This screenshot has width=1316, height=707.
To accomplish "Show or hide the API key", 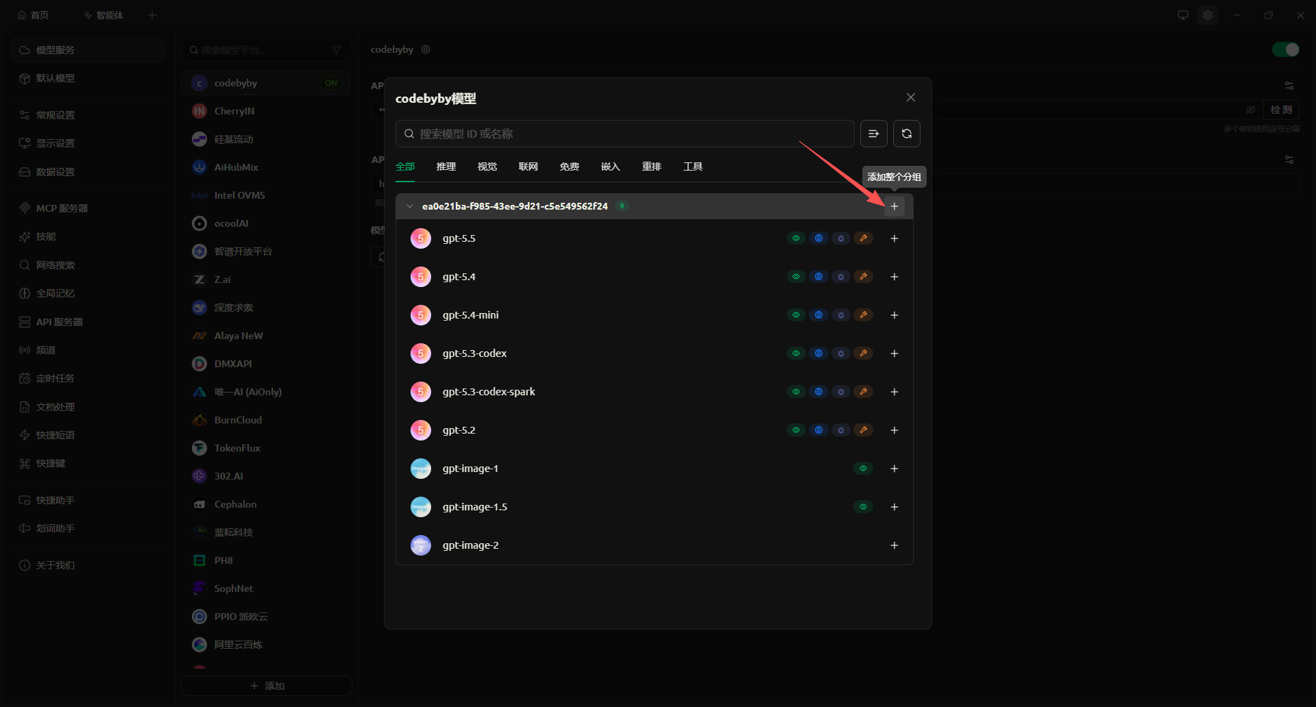I will pyautogui.click(x=1251, y=110).
